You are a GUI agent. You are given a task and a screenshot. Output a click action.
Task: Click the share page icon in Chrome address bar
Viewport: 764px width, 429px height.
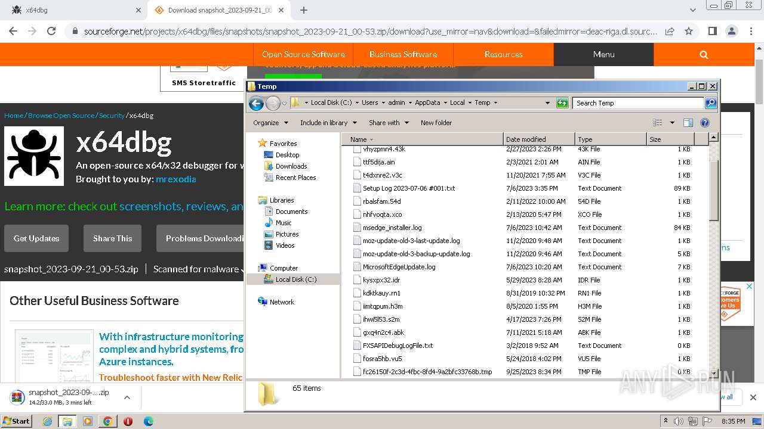click(670, 31)
